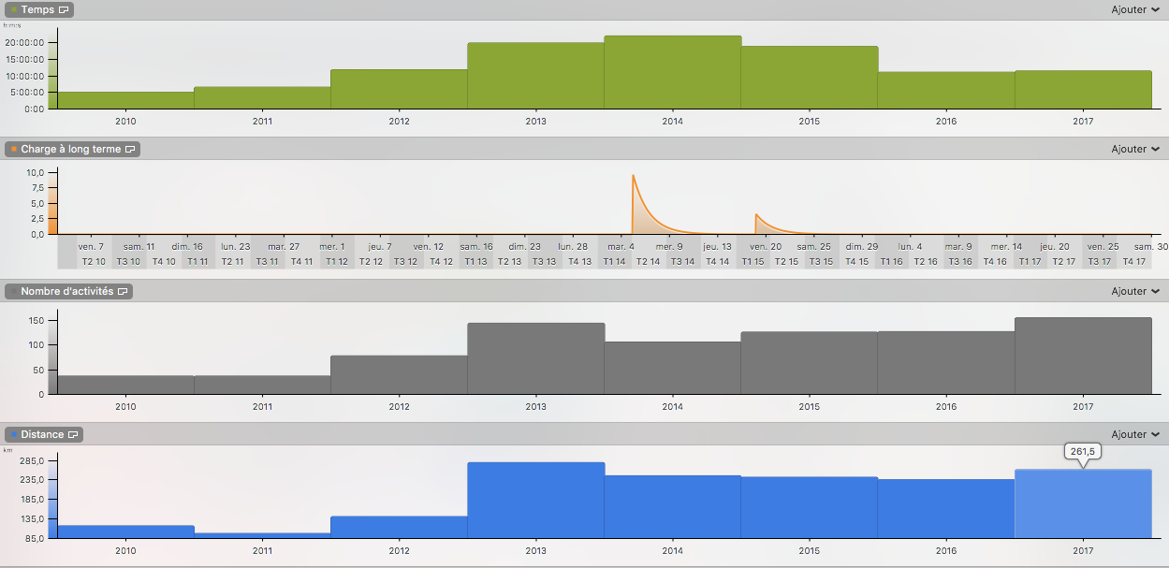Select the 2017 bar in the Distance chart
Screen dimensions: 1169x568
(x=1083, y=503)
